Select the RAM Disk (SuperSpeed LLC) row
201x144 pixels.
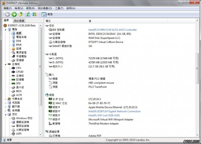click(120, 38)
